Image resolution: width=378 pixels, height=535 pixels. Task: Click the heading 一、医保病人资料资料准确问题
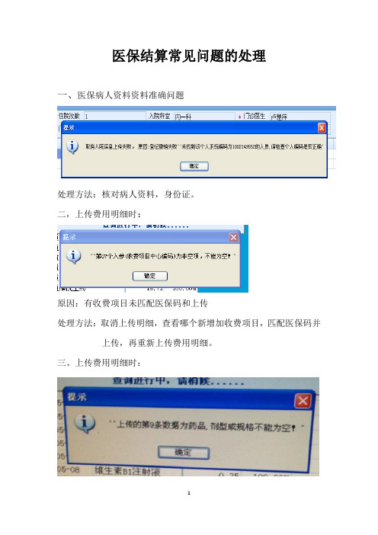120,95
